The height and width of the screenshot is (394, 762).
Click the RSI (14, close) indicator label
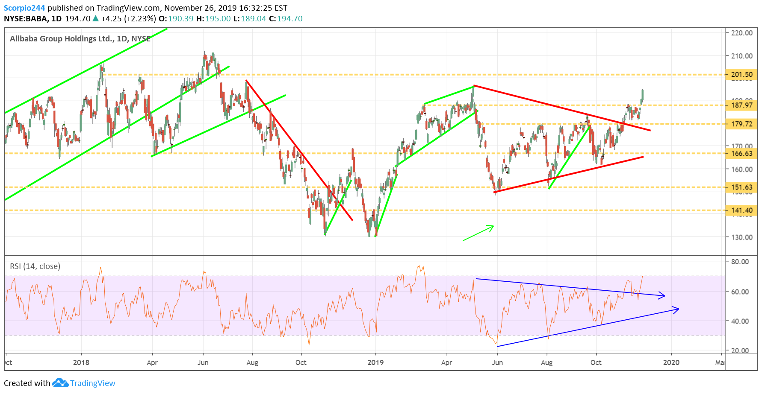pyautogui.click(x=35, y=266)
